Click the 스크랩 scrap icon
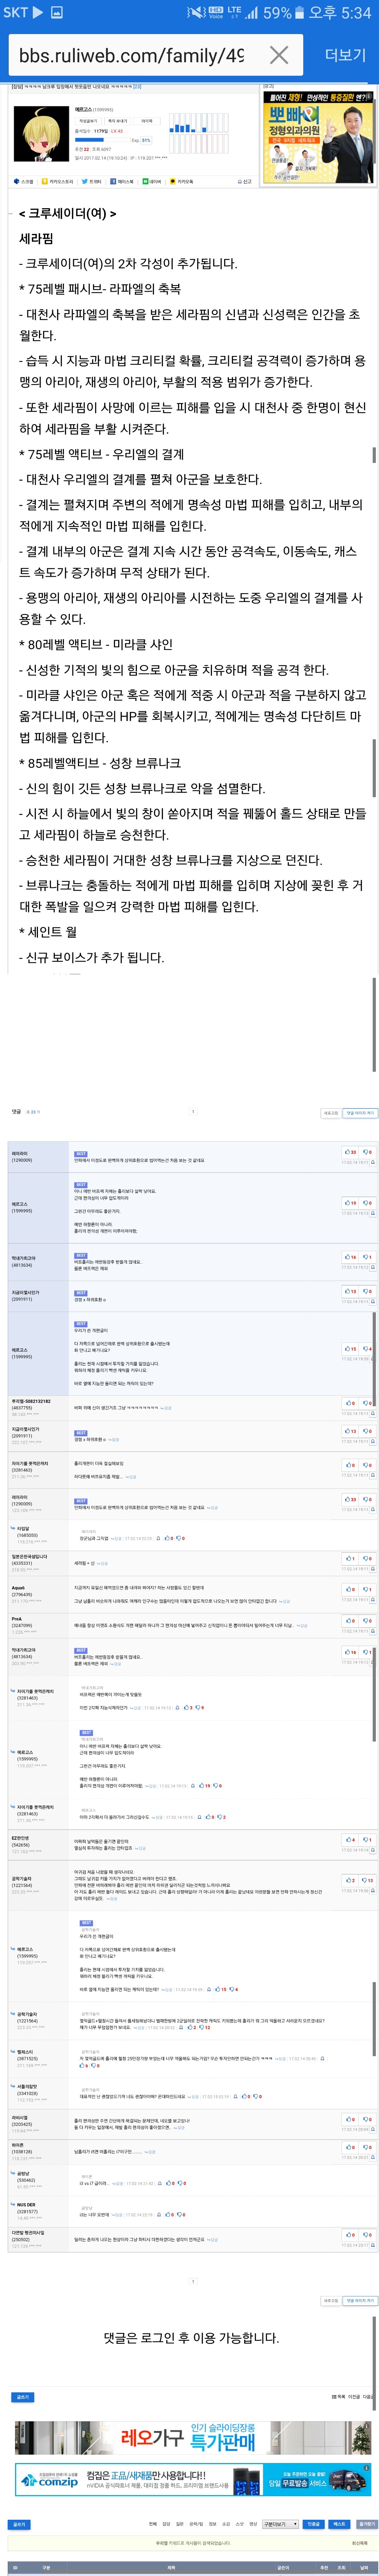 pyautogui.click(x=24, y=181)
